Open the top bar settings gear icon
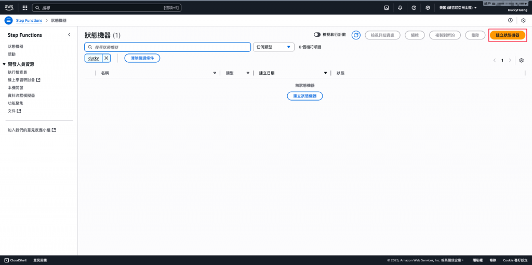532x265 pixels. click(x=428, y=8)
